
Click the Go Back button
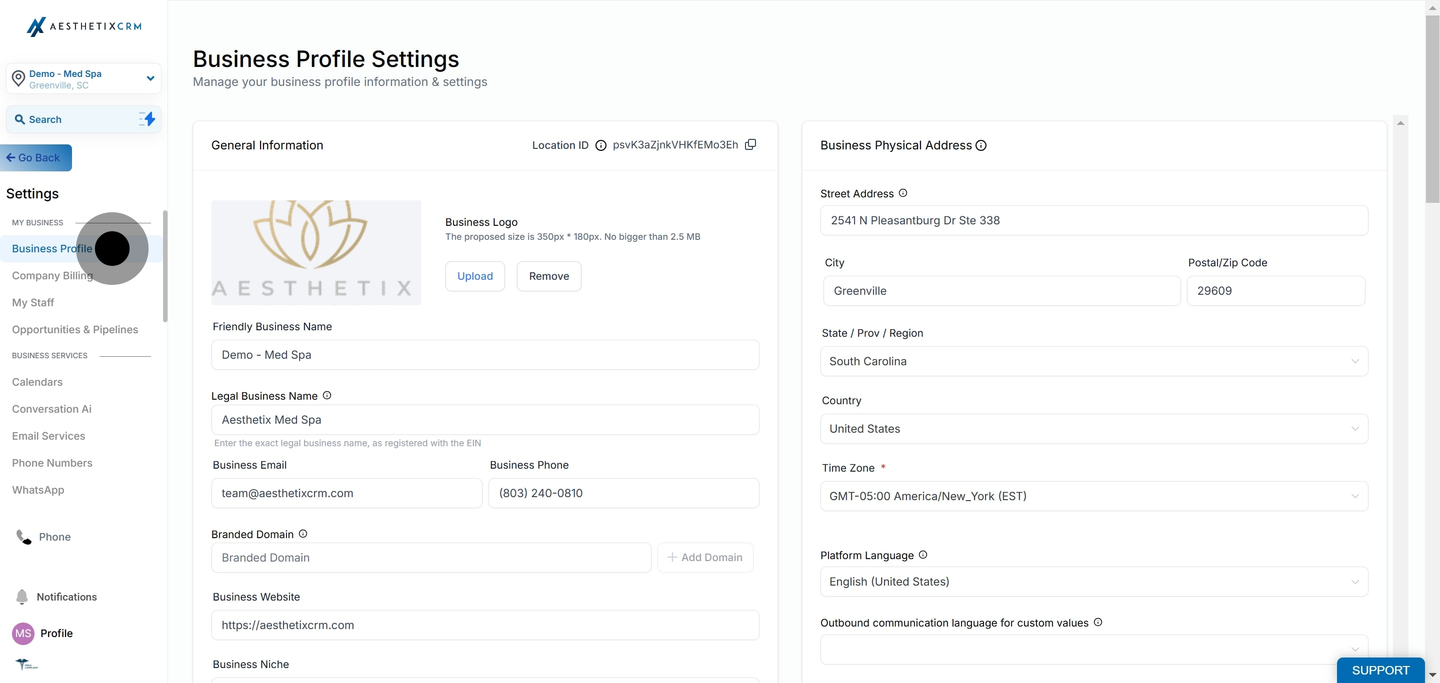[36, 157]
